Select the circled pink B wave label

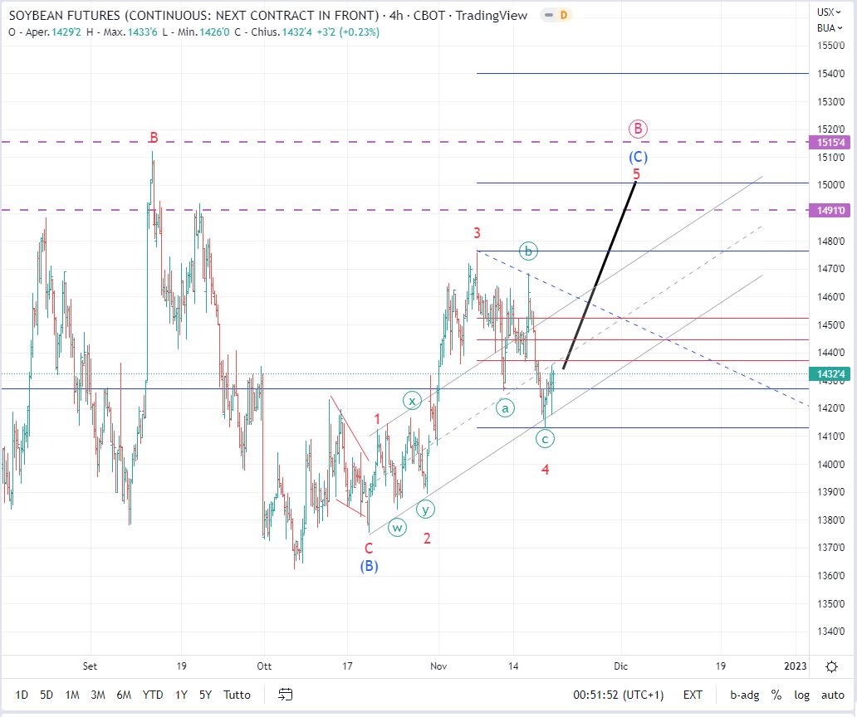pyautogui.click(x=638, y=129)
